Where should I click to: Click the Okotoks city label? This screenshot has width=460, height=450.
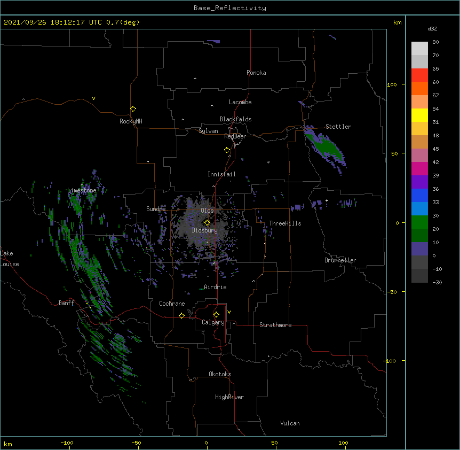[220, 374]
